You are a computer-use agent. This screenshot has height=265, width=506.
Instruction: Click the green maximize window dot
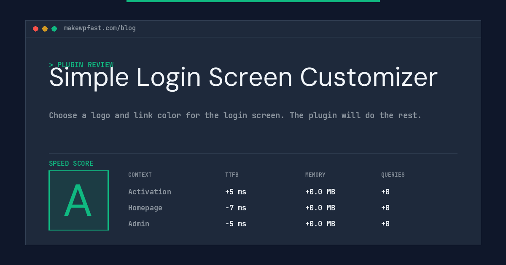(x=54, y=29)
